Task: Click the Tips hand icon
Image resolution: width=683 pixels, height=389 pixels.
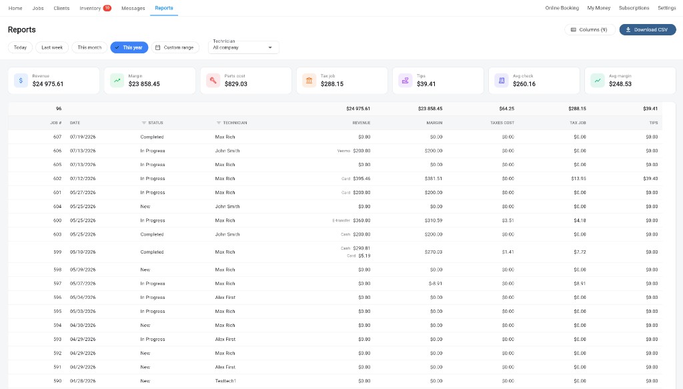Action: click(405, 81)
